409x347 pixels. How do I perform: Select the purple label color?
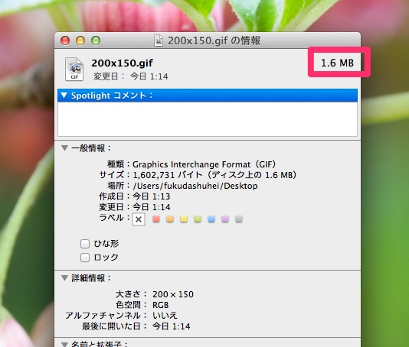225,219
